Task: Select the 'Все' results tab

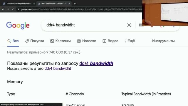Action: (x=13, y=41)
